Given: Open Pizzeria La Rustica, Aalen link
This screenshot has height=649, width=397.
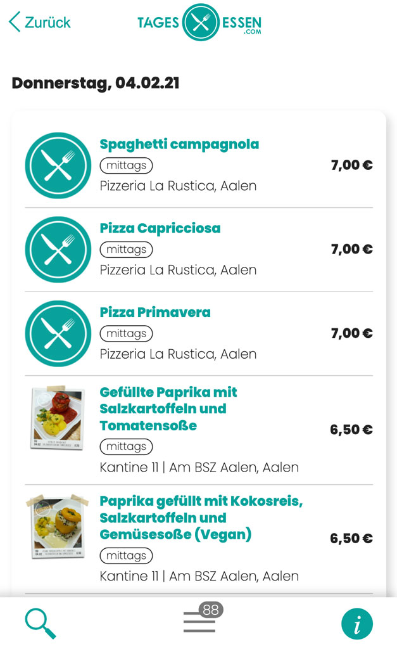Looking at the screenshot, I should click(179, 186).
